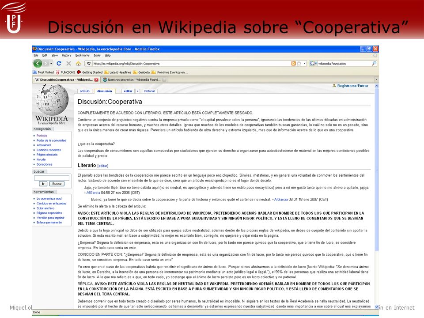Click scrollbar down arrow on page

coord(376,307)
